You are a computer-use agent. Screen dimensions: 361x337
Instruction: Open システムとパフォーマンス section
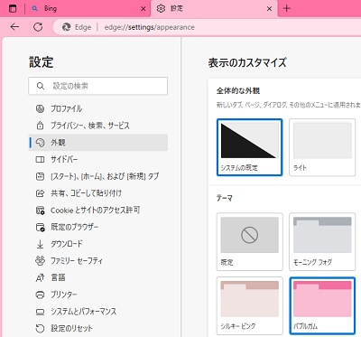click(x=98, y=312)
